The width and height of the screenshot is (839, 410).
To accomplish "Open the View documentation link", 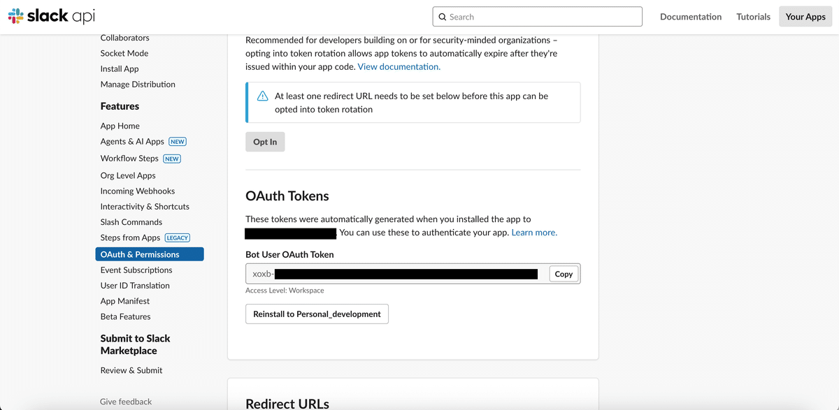I will click(x=399, y=67).
